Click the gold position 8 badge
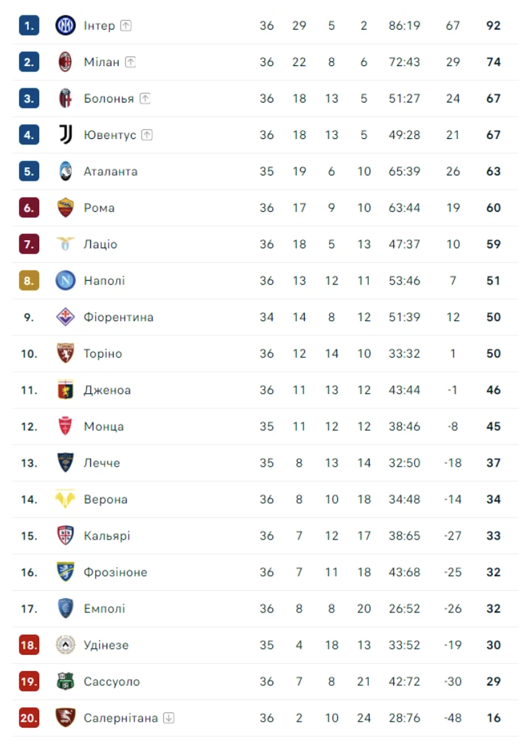Viewport: 522px width, 750px height. click(x=29, y=281)
